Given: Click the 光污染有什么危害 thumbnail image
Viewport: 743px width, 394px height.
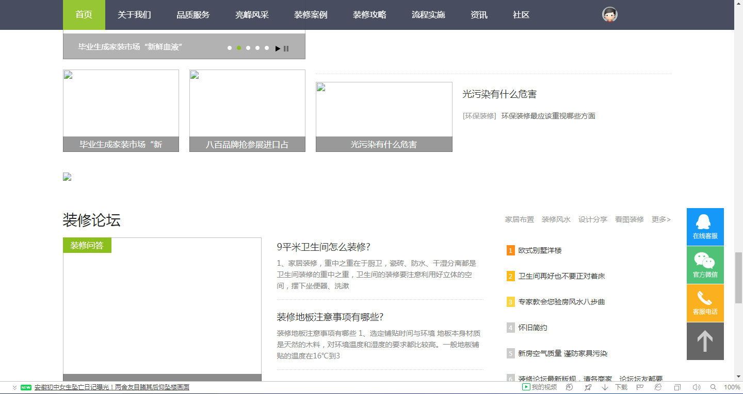Looking at the screenshot, I should click(x=384, y=110).
